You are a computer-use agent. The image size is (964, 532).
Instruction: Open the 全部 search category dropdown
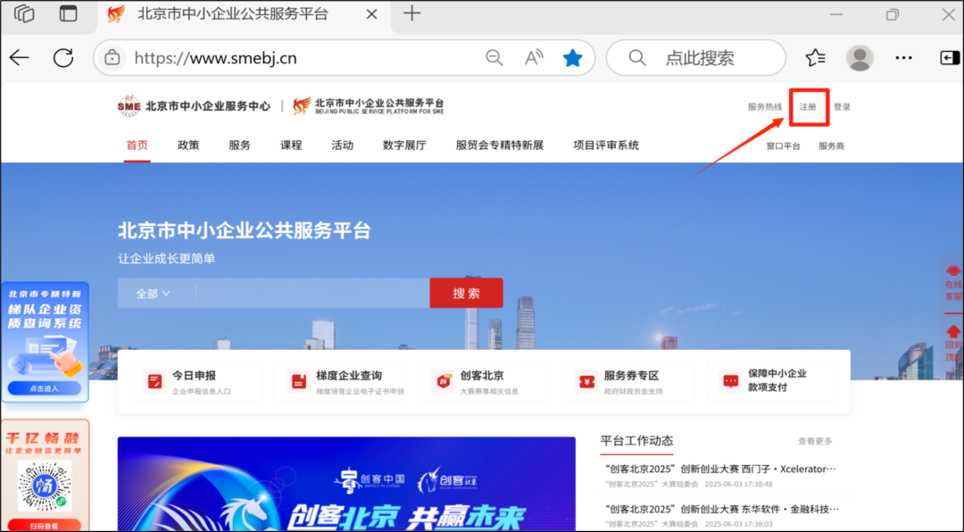click(154, 294)
